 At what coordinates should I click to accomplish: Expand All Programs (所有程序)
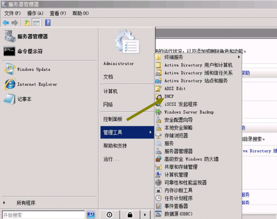[x=26, y=203]
